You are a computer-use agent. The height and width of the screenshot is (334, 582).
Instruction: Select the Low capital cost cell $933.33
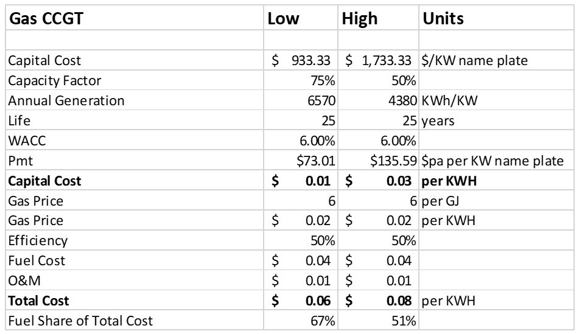coord(301,61)
